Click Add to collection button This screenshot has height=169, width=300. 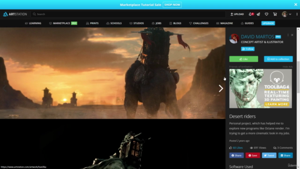pos(278,59)
